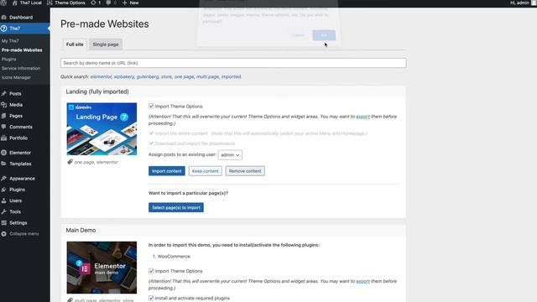The image size is (537, 302).
Task: Open Icons Manager submenu item
Action: (16, 77)
